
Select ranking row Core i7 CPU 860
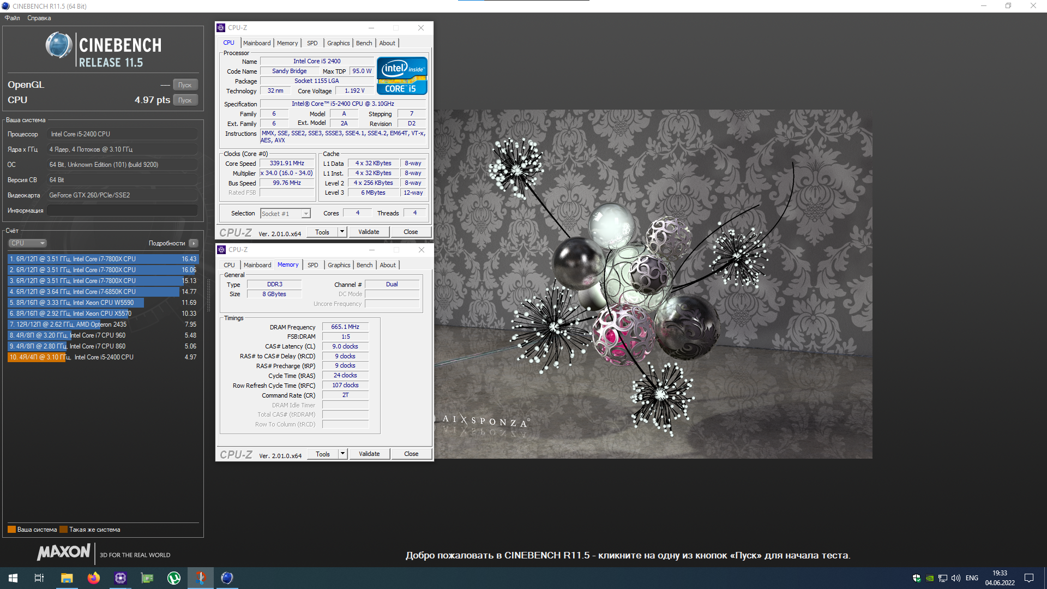(x=103, y=346)
